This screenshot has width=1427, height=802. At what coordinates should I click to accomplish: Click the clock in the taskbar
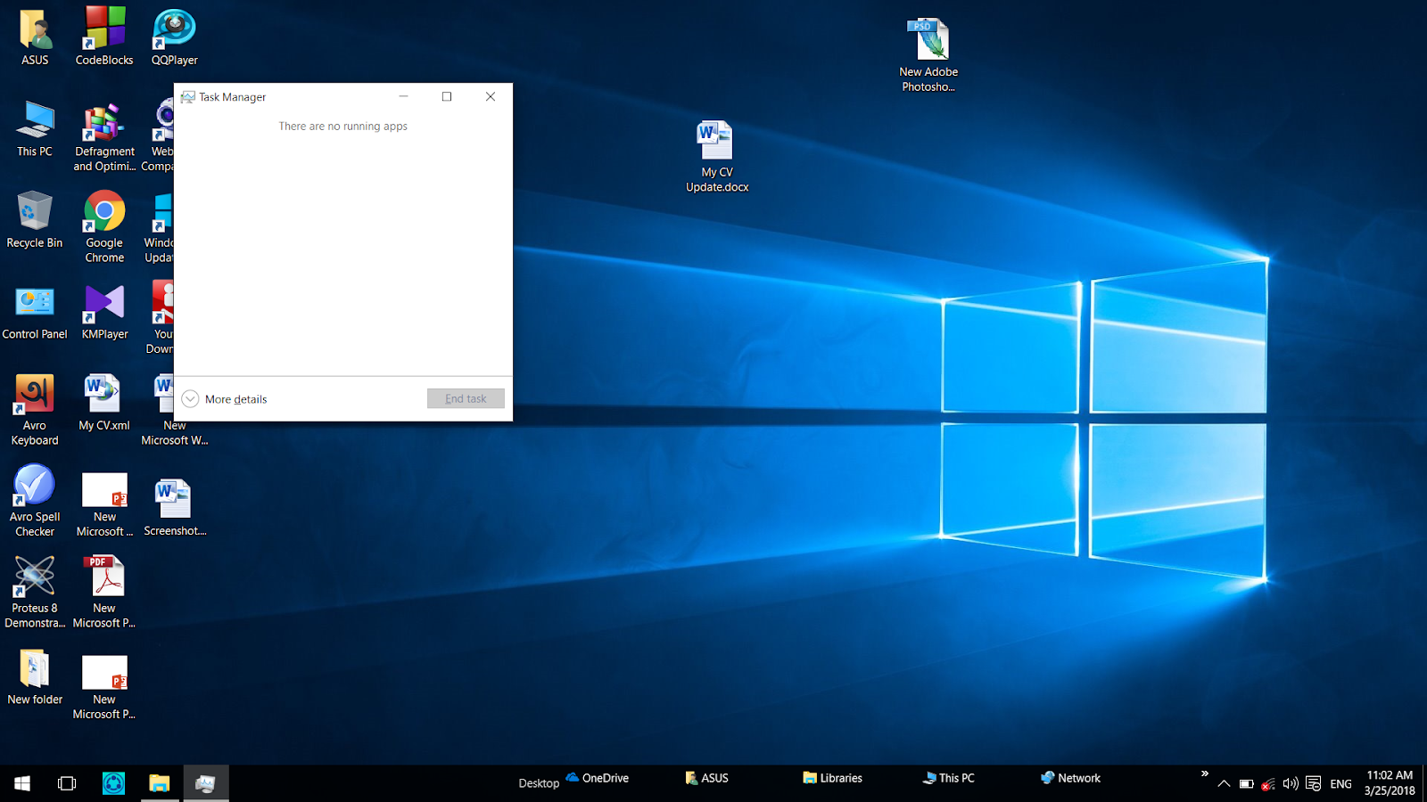tap(1388, 783)
